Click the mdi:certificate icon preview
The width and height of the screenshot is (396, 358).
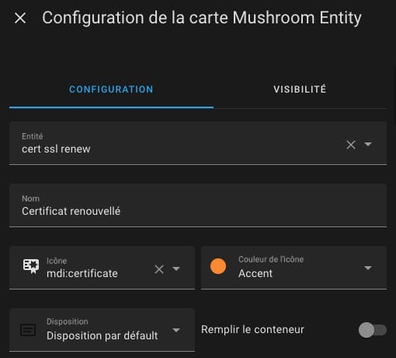click(31, 266)
